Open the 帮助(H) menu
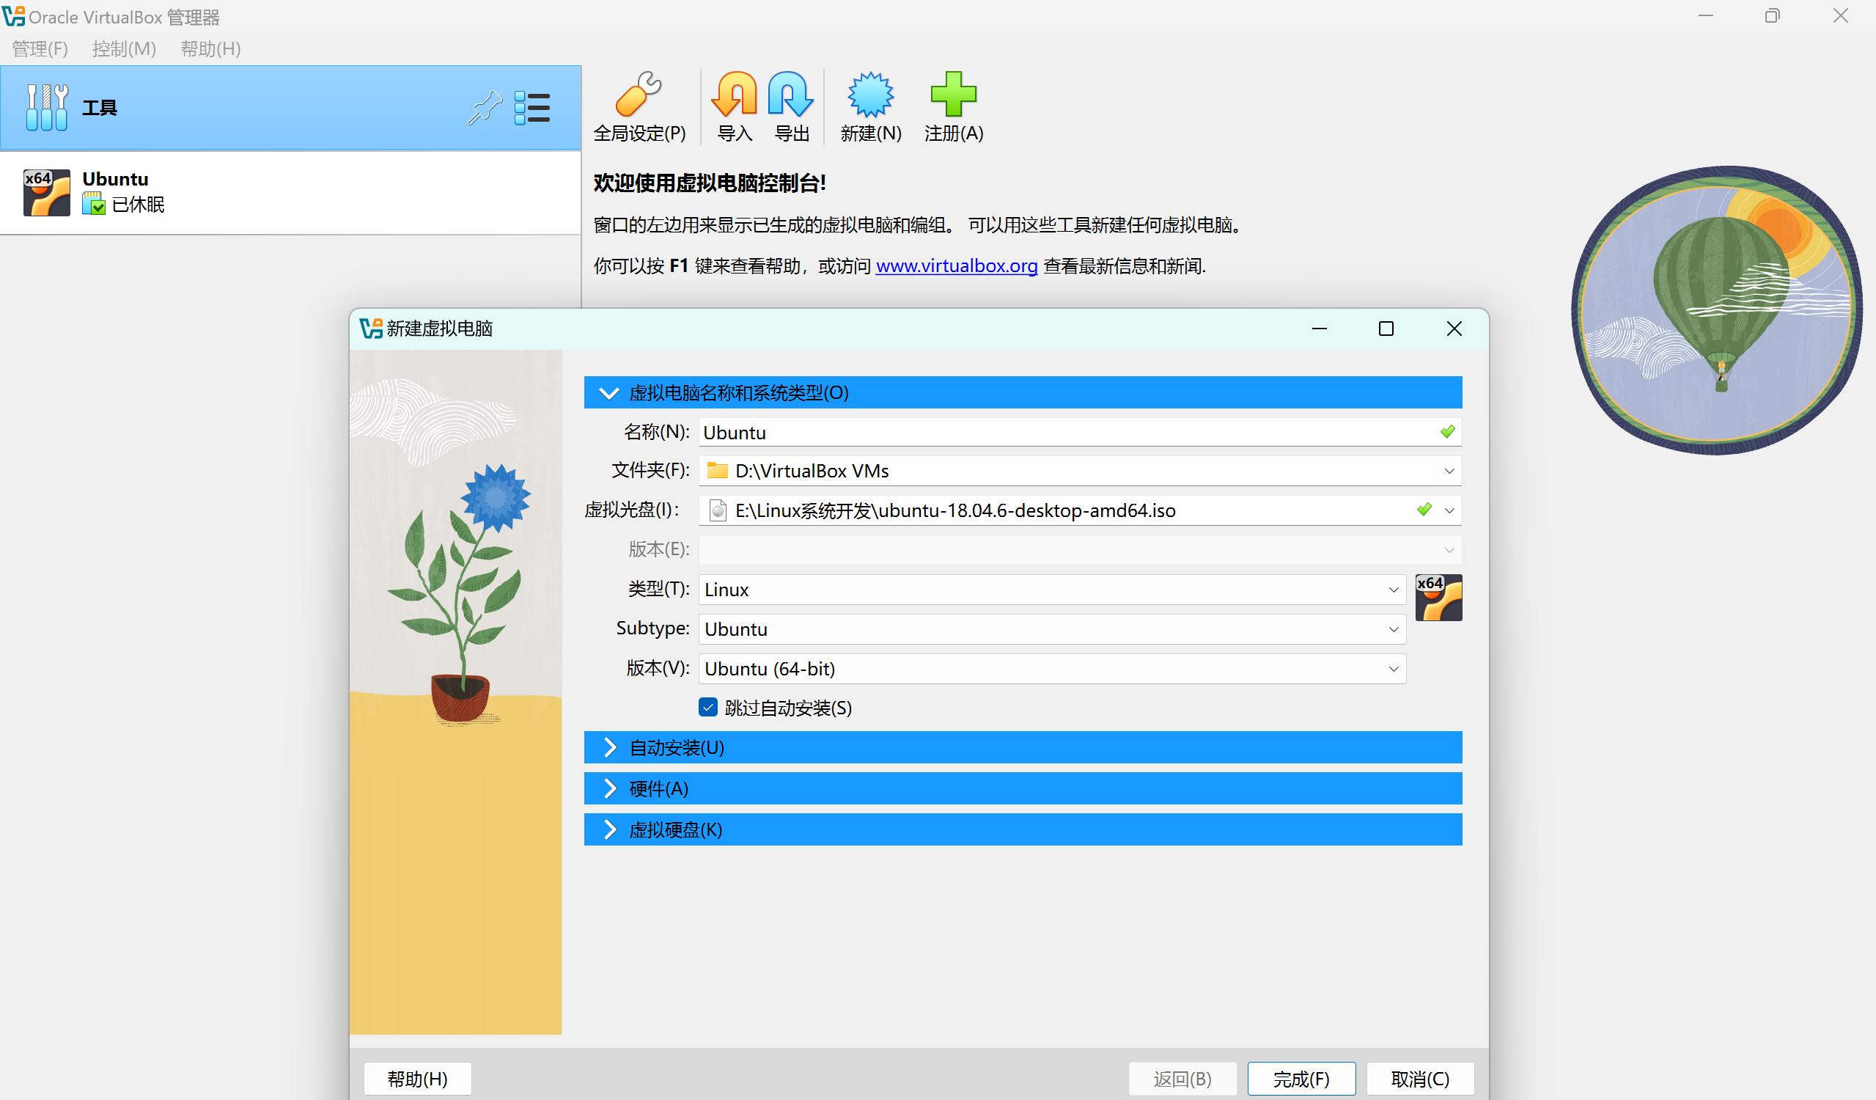Viewport: 1876px width, 1100px height. pyautogui.click(x=210, y=48)
